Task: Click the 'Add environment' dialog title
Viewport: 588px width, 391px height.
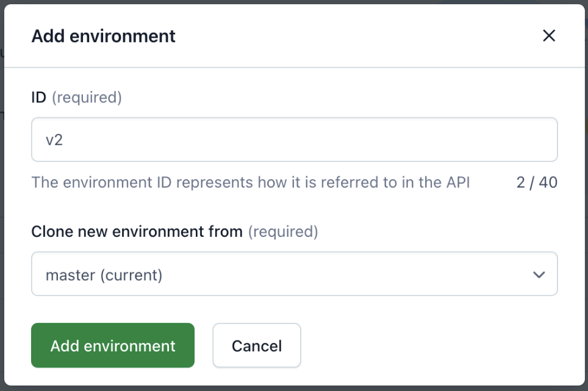Action: point(104,36)
